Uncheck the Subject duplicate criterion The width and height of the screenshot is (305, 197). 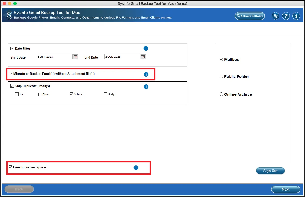(71, 94)
